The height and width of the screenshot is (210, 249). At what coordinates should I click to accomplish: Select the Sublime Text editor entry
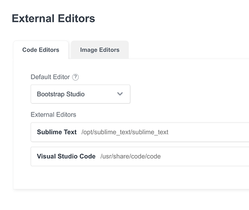click(140, 132)
